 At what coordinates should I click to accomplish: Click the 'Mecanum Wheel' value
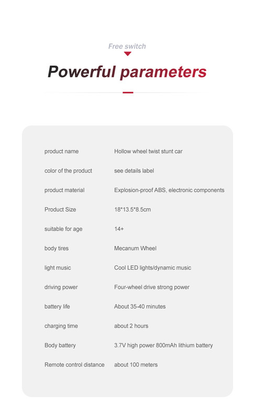click(x=135, y=248)
